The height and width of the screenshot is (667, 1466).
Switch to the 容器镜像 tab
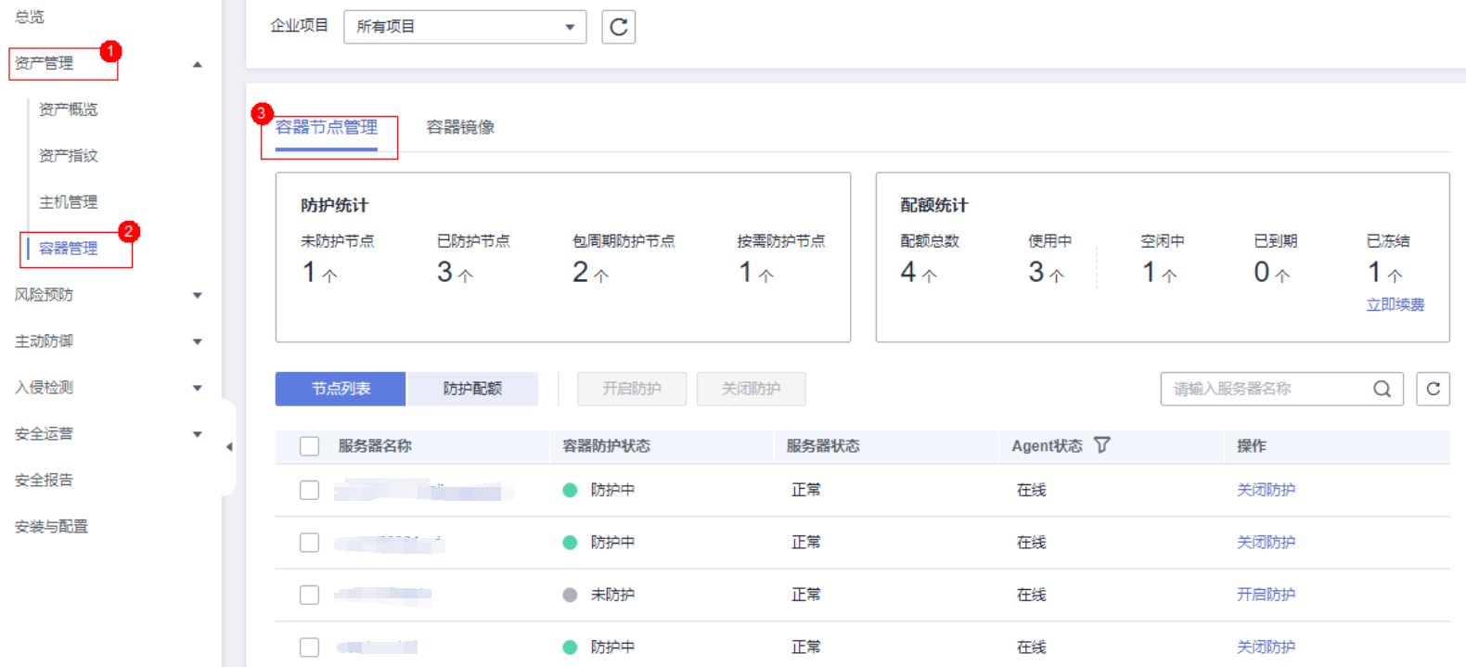[460, 127]
